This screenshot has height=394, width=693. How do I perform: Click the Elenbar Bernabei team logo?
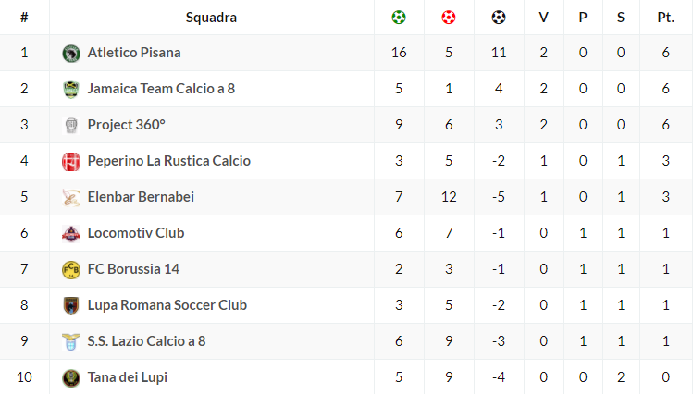pyautogui.click(x=71, y=197)
